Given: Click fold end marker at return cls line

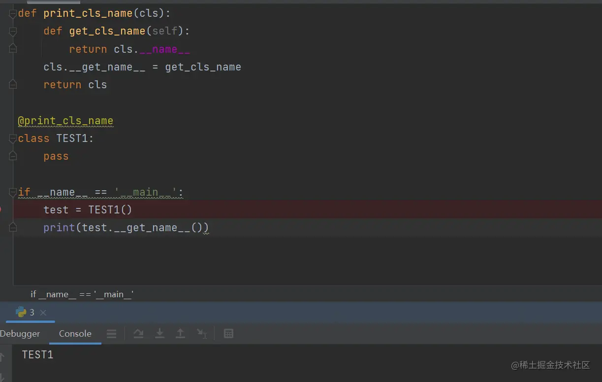Looking at the screenshot, I should [x=13, y=85].
